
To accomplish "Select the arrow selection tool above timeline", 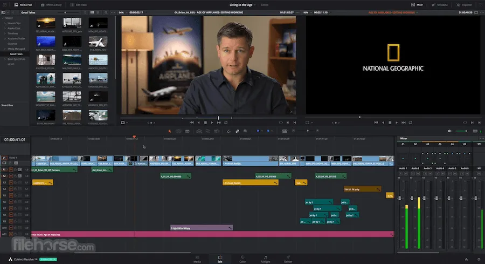I will (x=169, y=131).
